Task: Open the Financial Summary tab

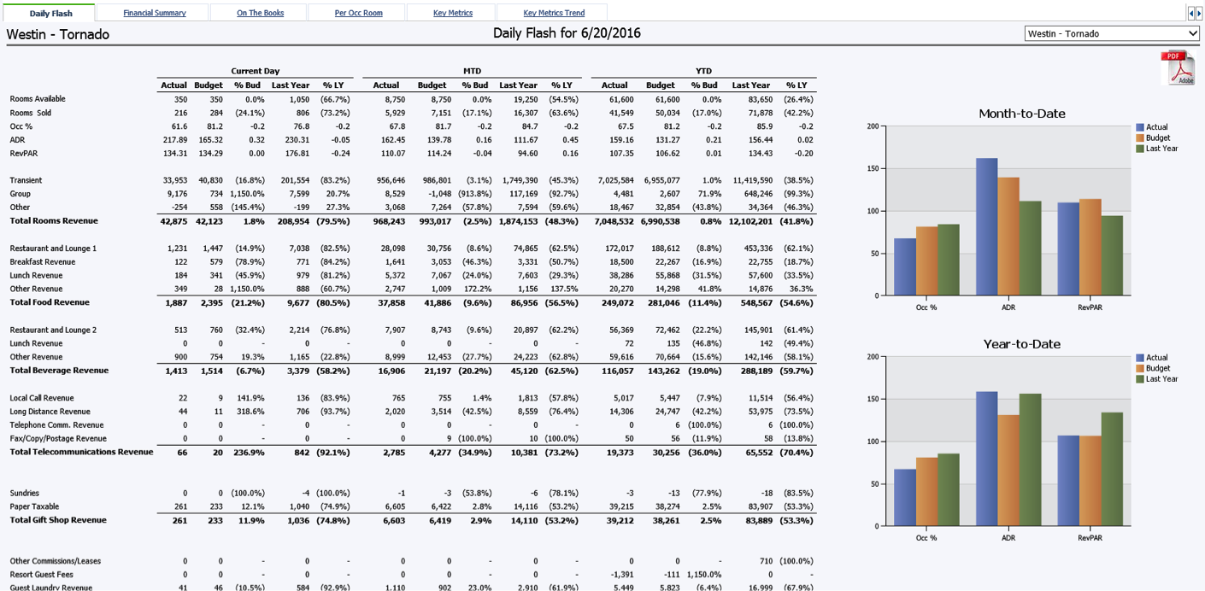Action: (154, 13)
